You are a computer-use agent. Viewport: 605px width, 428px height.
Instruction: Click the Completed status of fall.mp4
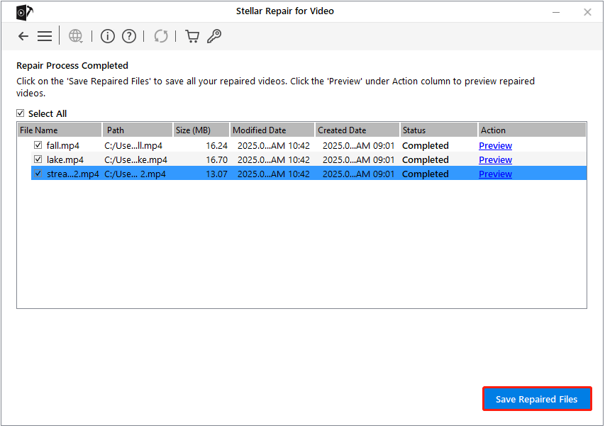point(425,146)
